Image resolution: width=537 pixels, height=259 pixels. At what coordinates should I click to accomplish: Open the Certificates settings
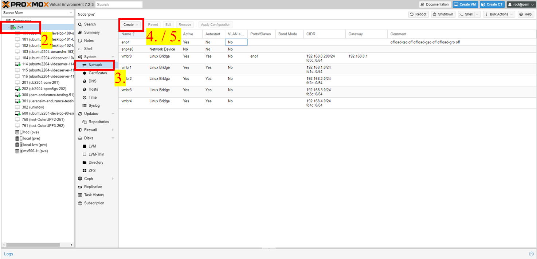[98, 73]
